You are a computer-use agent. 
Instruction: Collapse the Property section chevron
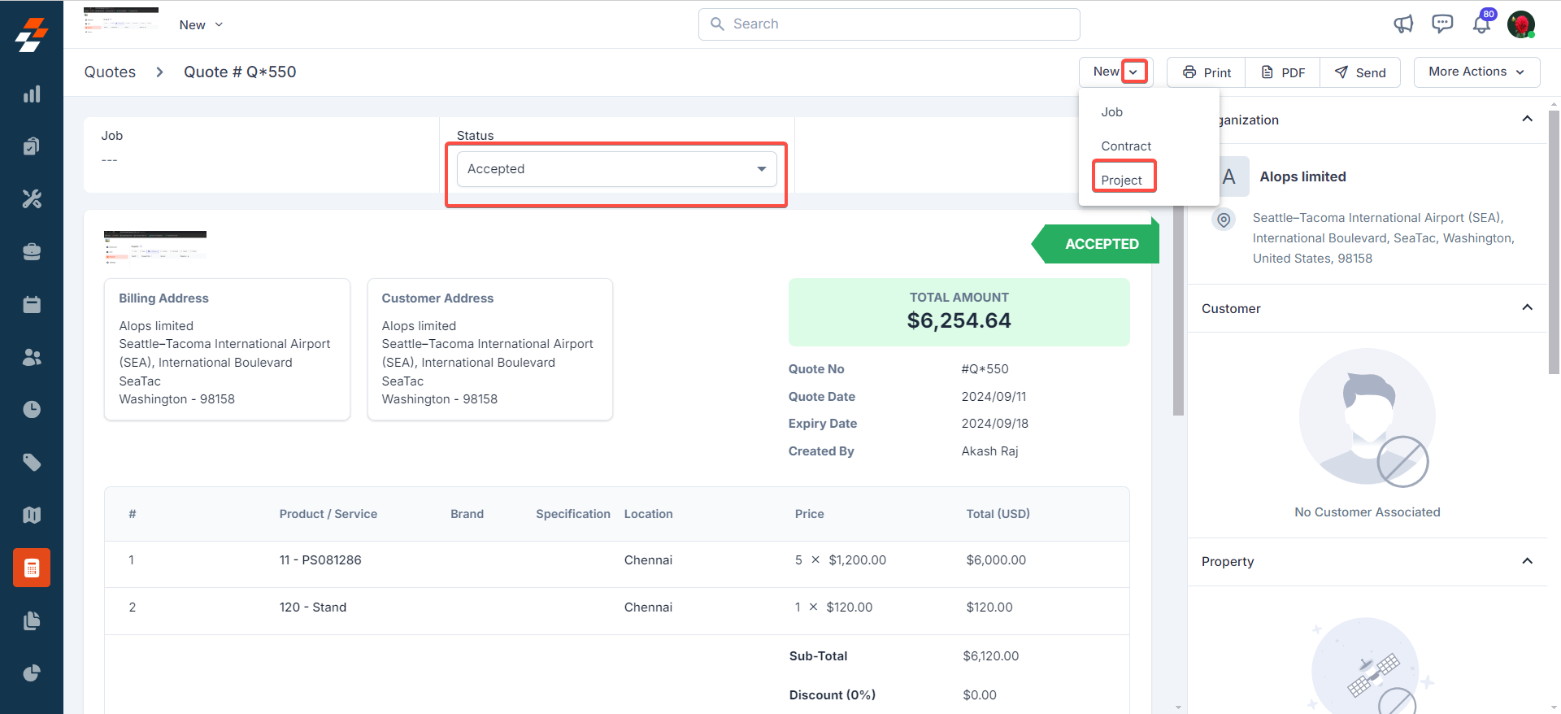[1527, 561]
